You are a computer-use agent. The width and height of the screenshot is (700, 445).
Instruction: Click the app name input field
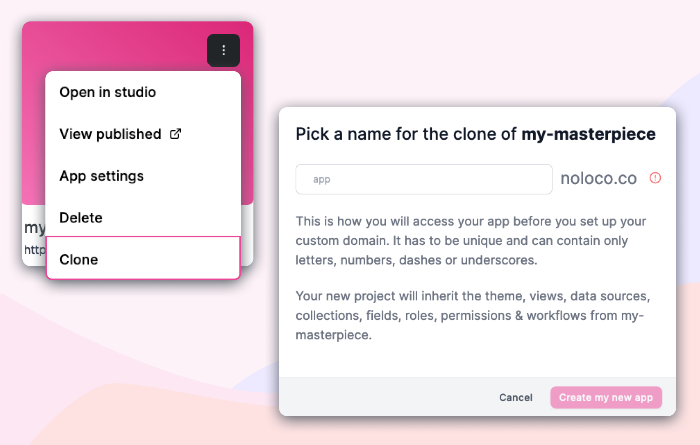click(x=423, y=179)
